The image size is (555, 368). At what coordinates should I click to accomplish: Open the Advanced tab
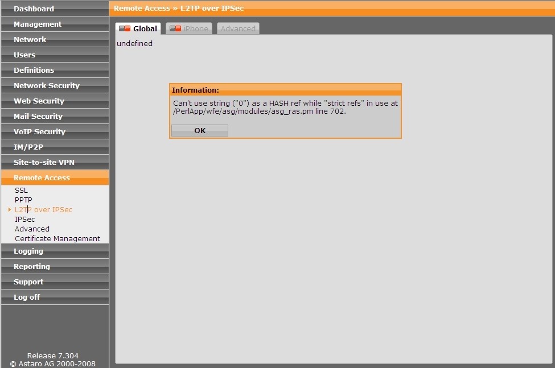(238, 29)
